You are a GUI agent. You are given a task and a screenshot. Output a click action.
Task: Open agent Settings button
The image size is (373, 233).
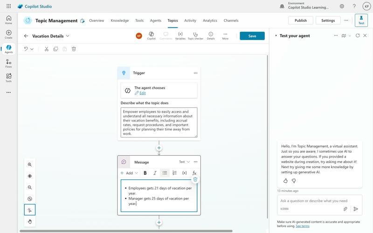tap(328, 21)
